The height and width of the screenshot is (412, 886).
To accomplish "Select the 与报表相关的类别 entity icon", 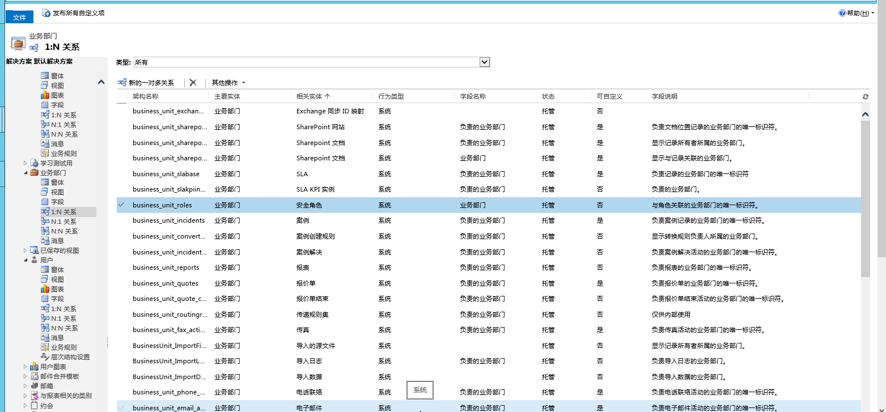I will [x=34, y=396].
